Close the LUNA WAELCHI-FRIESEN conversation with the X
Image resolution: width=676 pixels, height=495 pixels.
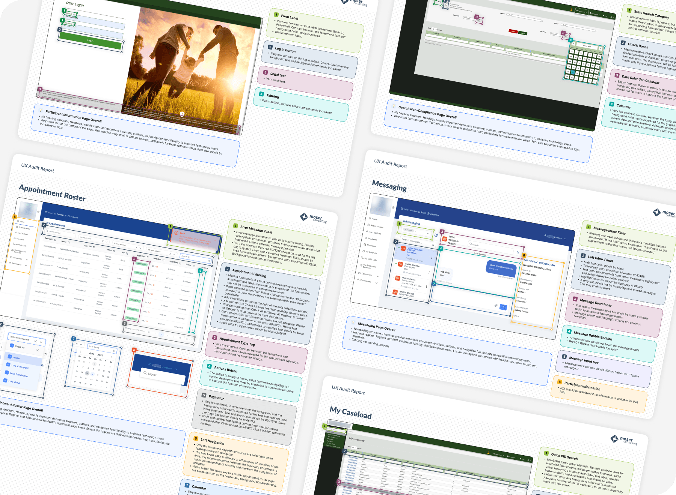518,252
